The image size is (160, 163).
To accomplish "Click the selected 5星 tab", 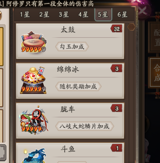I will [x=103, y=14].
